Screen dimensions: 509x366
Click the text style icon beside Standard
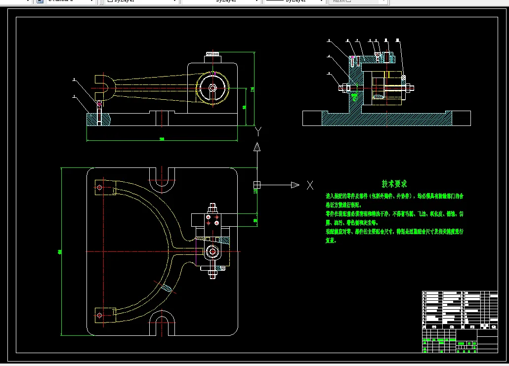click(x=40, y=1)
